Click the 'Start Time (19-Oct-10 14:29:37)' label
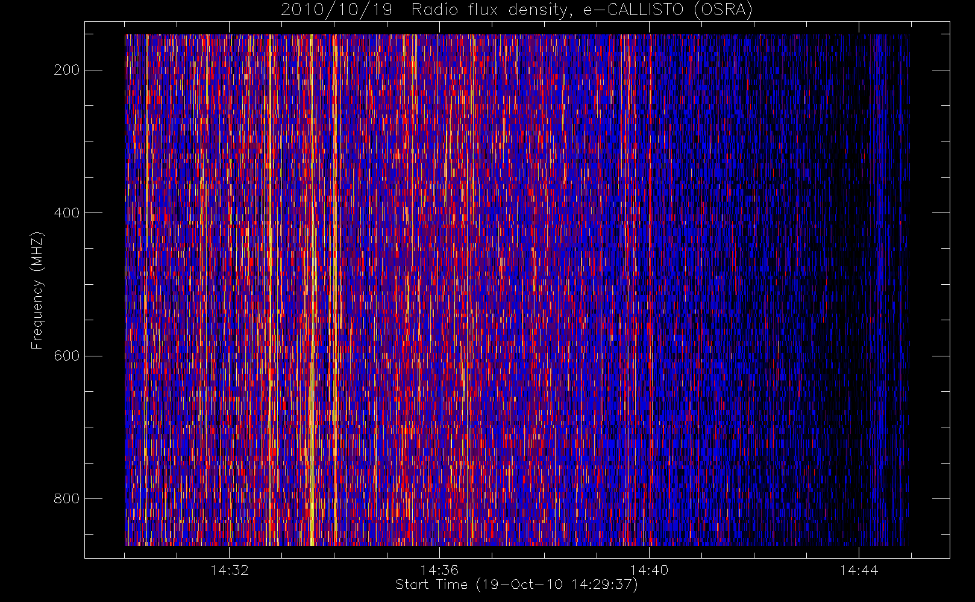 click(516, 585)
